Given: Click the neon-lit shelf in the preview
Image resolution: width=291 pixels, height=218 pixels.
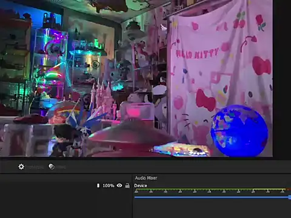Looking at the screenshot, I should coord(50,67).
